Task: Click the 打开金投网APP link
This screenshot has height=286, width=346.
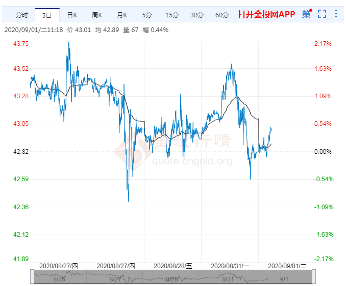Action: [266, 14]
